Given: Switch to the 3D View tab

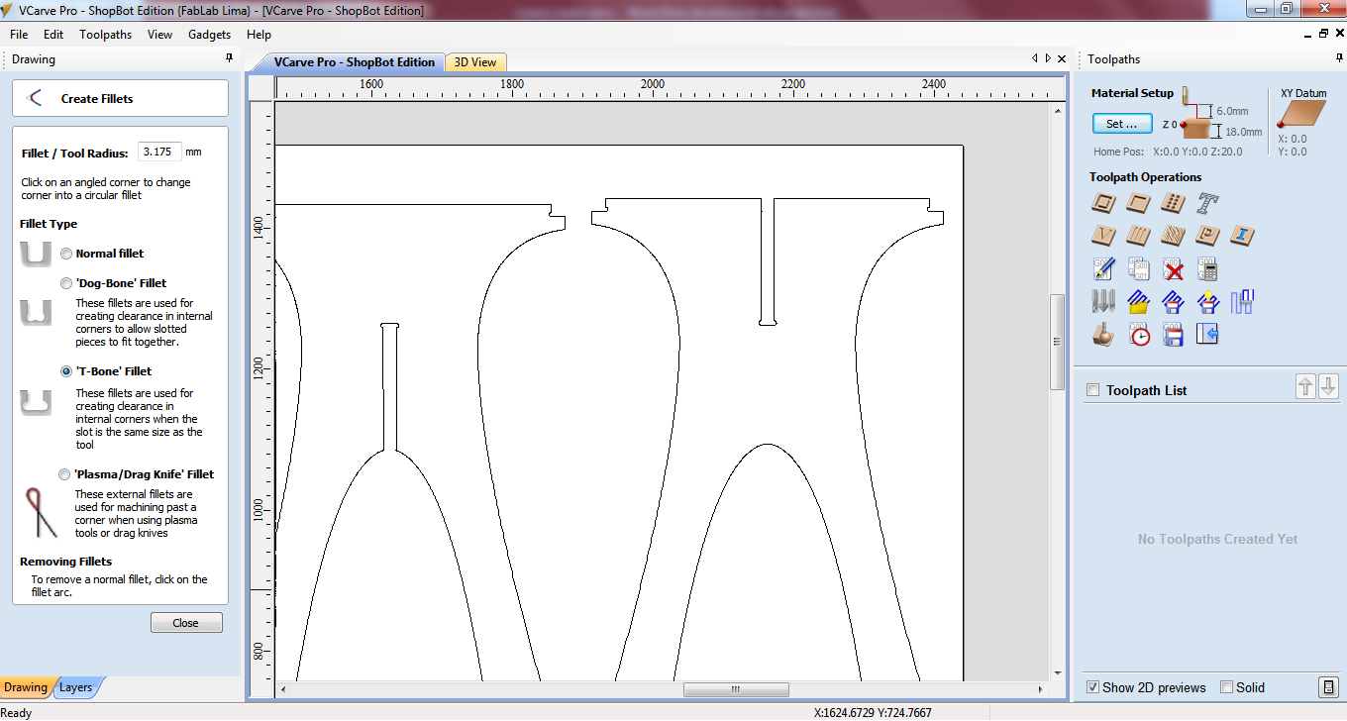Looking at the screenshot, I should pyautogui.click(x=475, y=62).
